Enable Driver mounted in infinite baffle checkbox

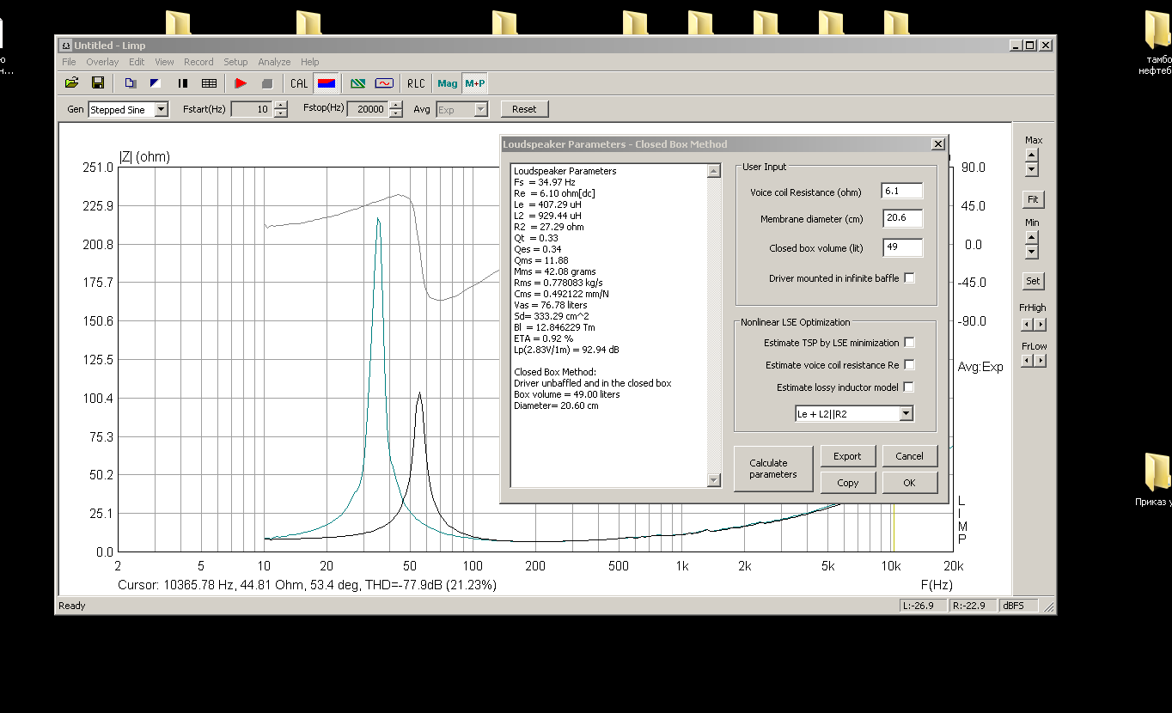tap(909, 278)
